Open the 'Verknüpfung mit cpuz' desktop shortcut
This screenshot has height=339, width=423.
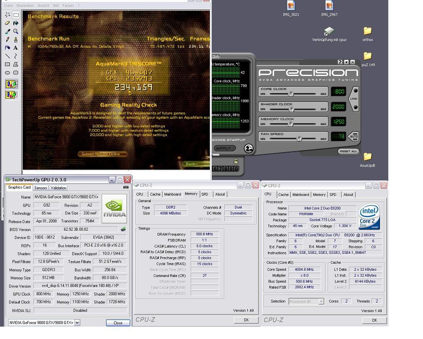point(329,34)
